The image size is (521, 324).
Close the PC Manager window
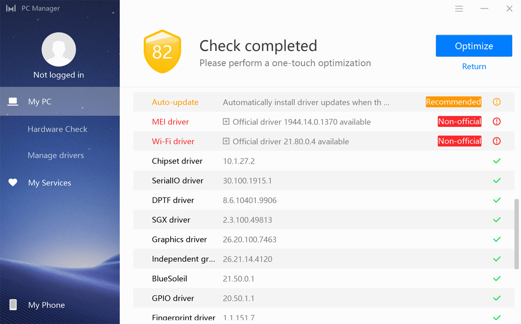coord(510,9)
